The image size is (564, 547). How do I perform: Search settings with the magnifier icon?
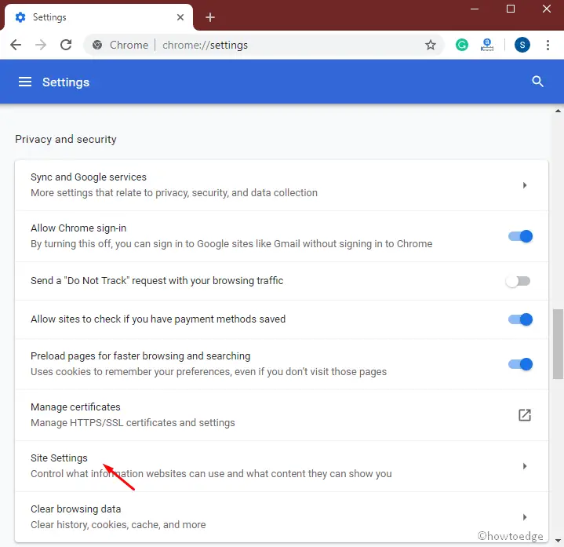point(537,82)
